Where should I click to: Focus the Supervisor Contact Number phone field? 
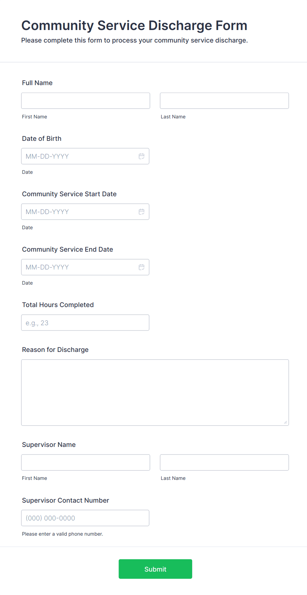click(85, 518)
